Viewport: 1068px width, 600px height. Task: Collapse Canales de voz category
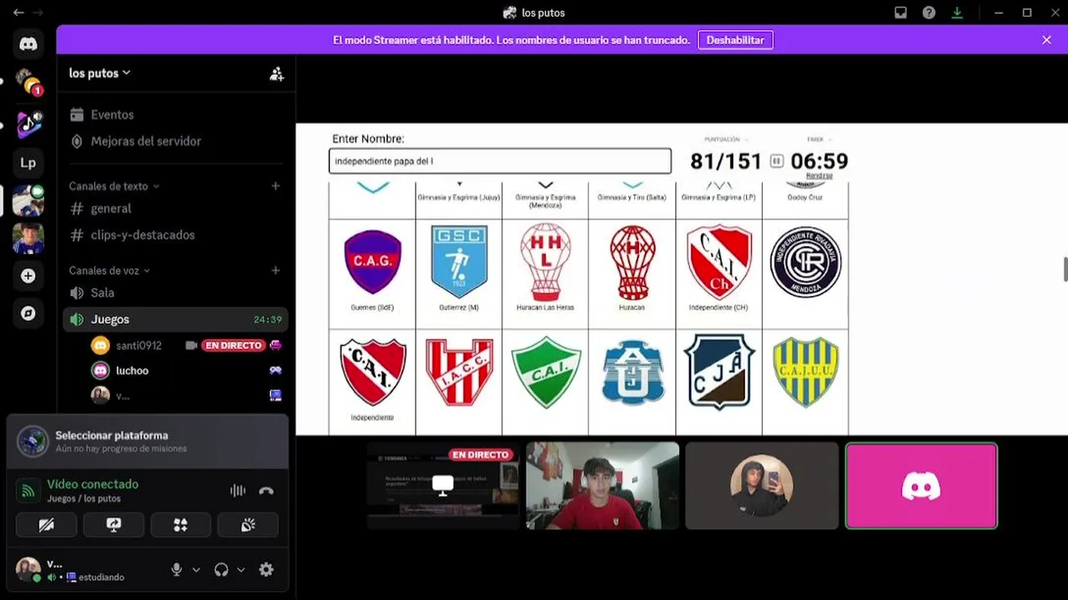(109, 271)
